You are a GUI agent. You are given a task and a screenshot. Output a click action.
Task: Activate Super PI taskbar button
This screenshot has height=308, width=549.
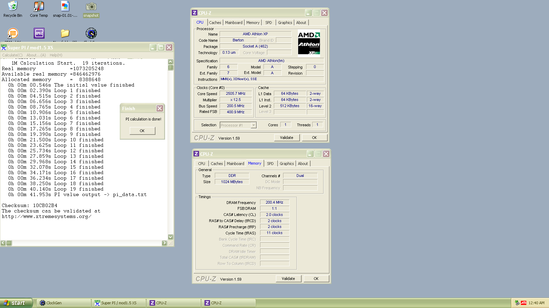coord(119,303)
